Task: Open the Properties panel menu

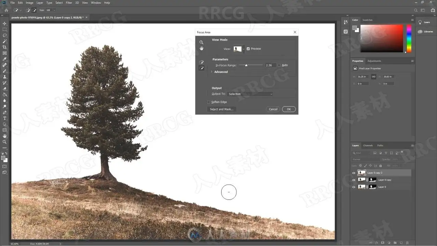Action: (x=412, y=61)
